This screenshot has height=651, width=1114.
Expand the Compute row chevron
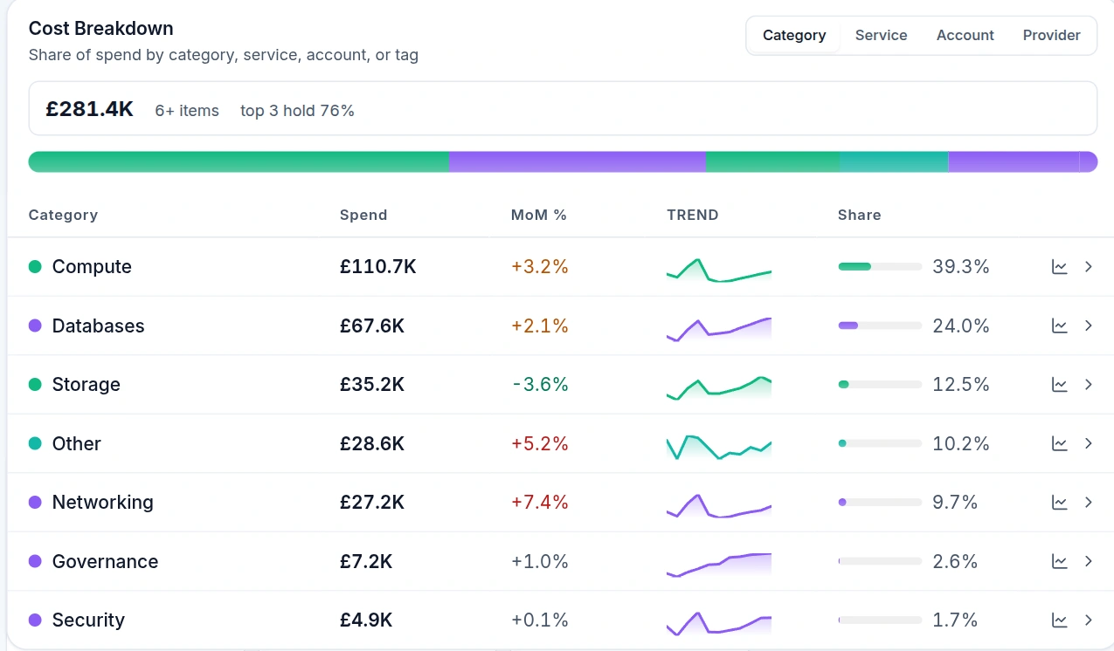point(1089,267)
